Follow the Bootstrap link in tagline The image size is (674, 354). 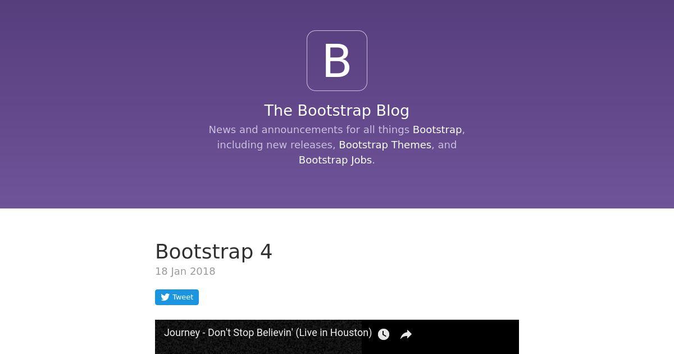click(x=437, y=130)
